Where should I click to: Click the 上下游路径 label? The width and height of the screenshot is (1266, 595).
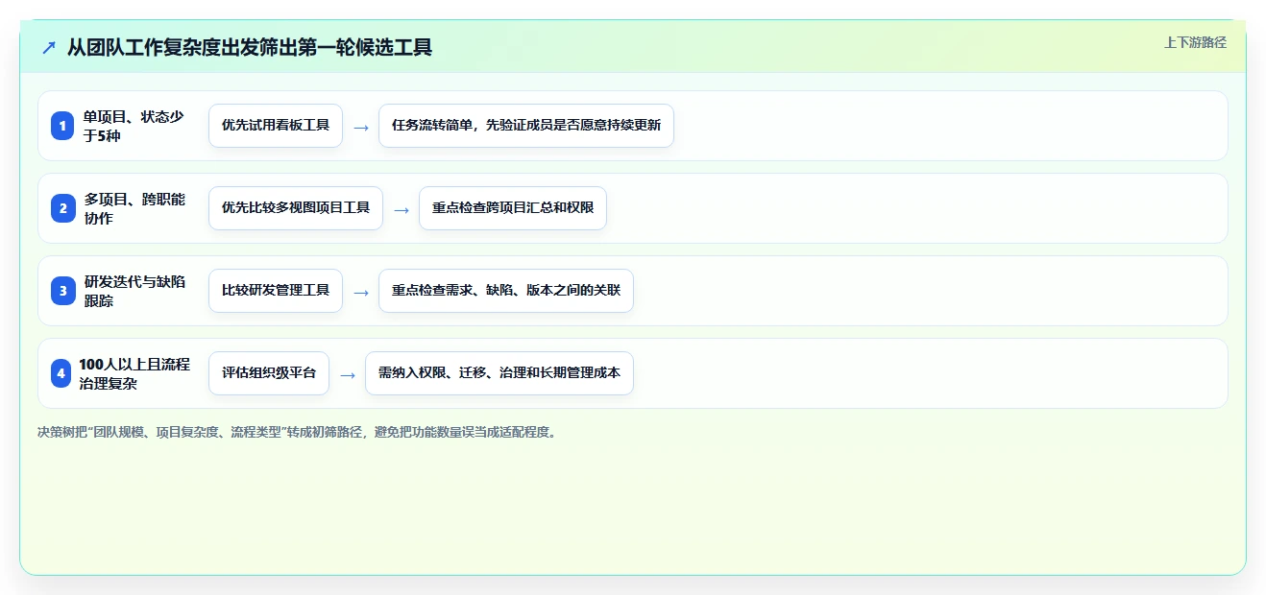point(1195,42)
